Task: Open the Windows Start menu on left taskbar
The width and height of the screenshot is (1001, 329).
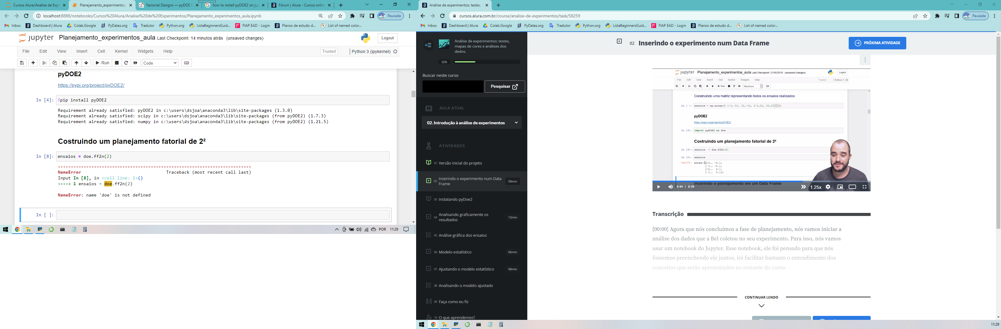Action: 5,230
